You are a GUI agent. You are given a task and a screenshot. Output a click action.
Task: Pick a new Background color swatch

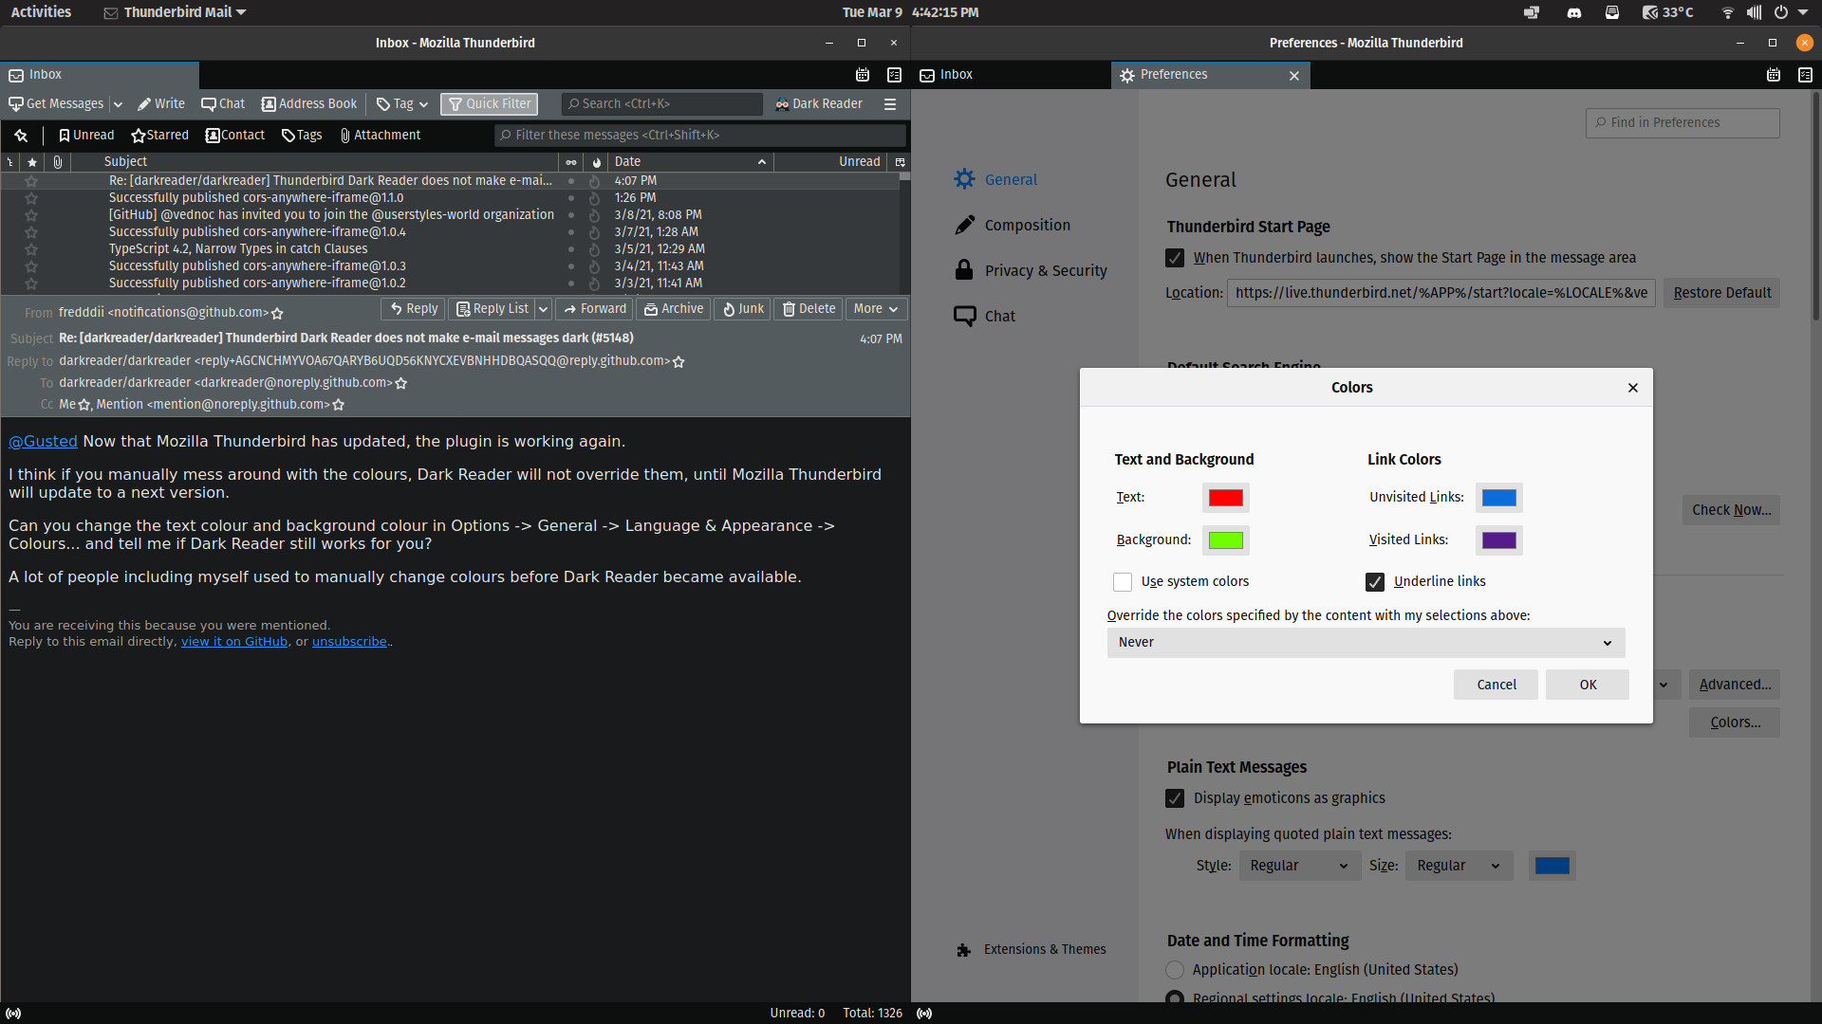(x=1226, y=539)
